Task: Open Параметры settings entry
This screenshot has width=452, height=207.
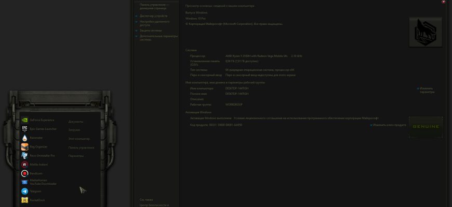Action: click(76, 156)
